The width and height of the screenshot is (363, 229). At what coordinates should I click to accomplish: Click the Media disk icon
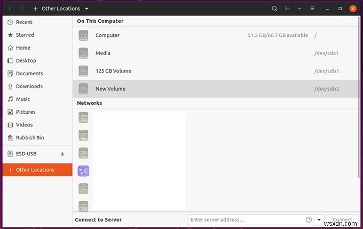83,53
